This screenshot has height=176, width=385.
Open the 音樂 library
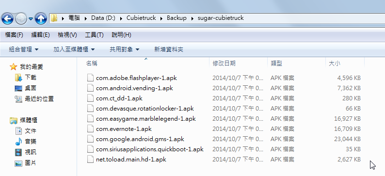pos(31,142)
